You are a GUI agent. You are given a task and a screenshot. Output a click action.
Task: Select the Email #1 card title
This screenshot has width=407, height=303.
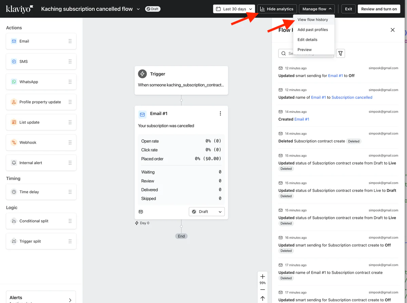[159, 114]
